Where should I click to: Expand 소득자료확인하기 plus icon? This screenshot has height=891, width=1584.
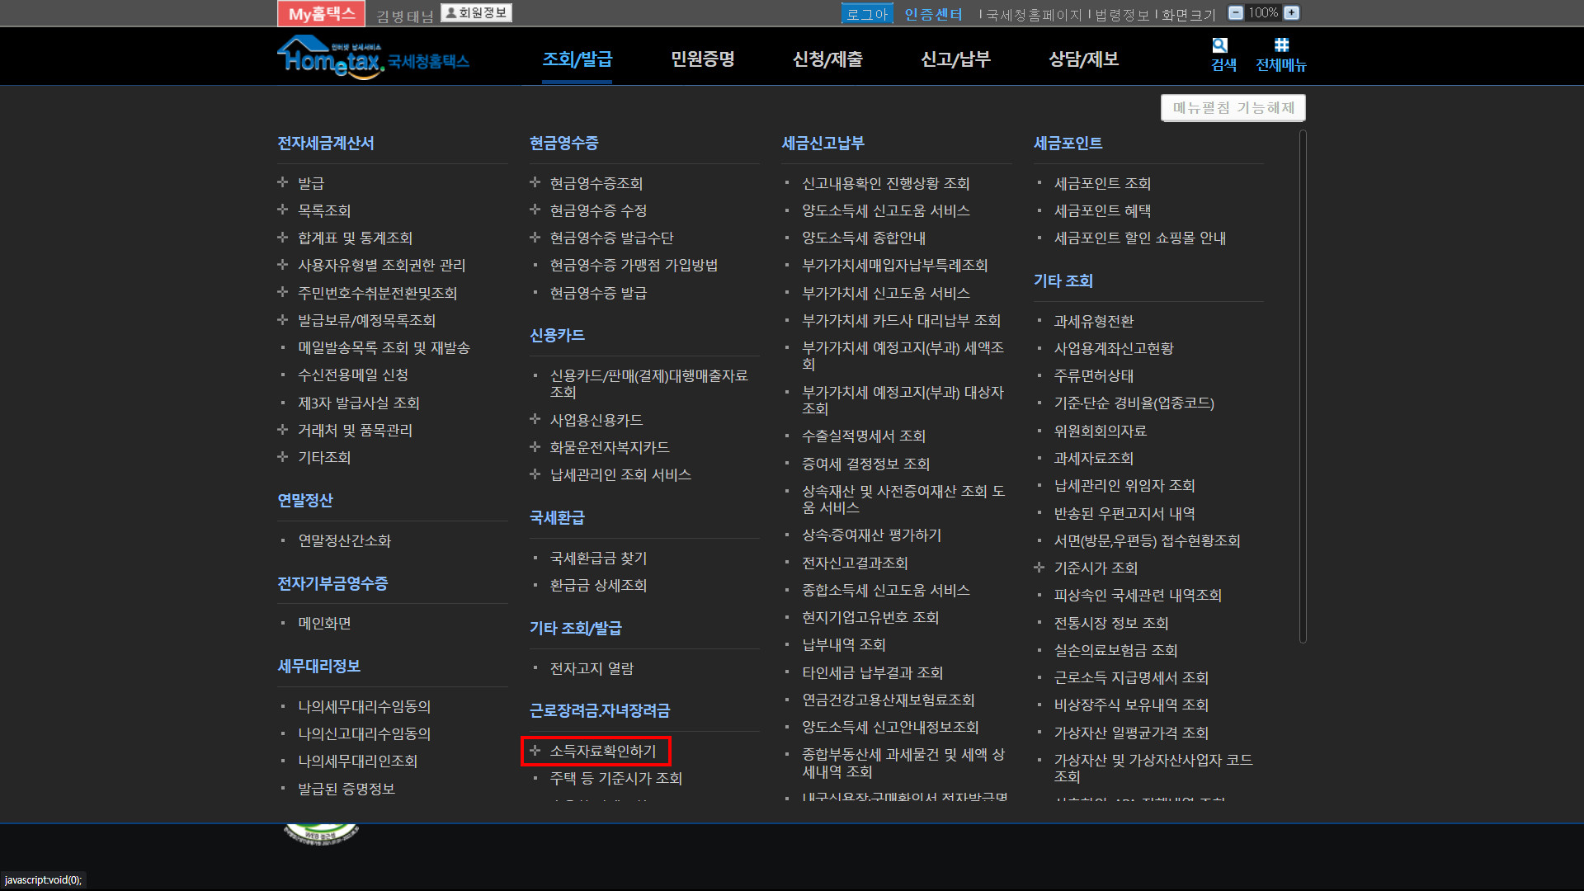535,751
